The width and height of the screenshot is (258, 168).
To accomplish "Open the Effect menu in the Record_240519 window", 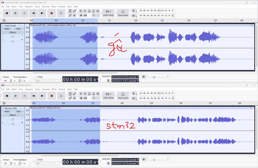I will (54, 89).
